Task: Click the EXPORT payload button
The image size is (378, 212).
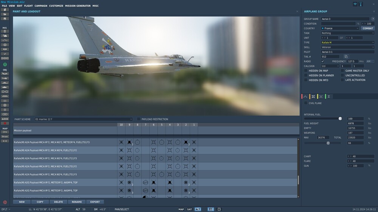Action: coord(95,202)
